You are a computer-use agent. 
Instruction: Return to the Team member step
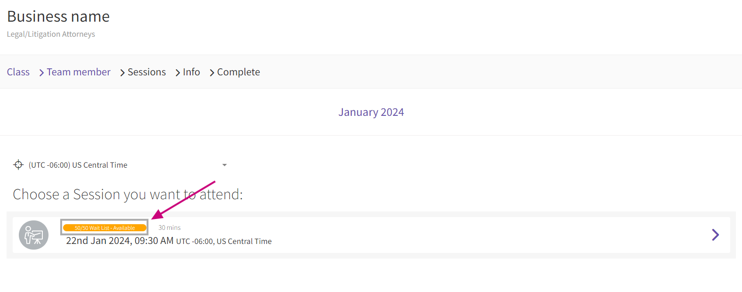79,72
